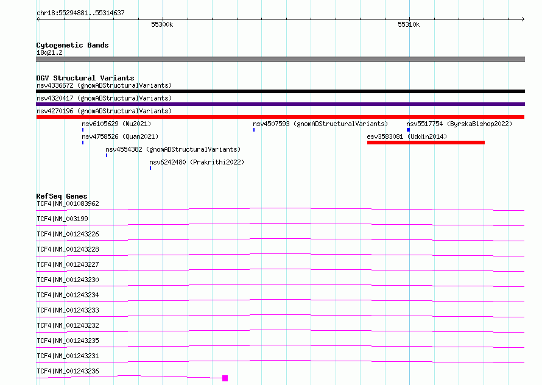Open variant label nsv5517754 (ByrskaBishop2022)
The width and height of the screenshot is (542, 385).
coord(459,124)
